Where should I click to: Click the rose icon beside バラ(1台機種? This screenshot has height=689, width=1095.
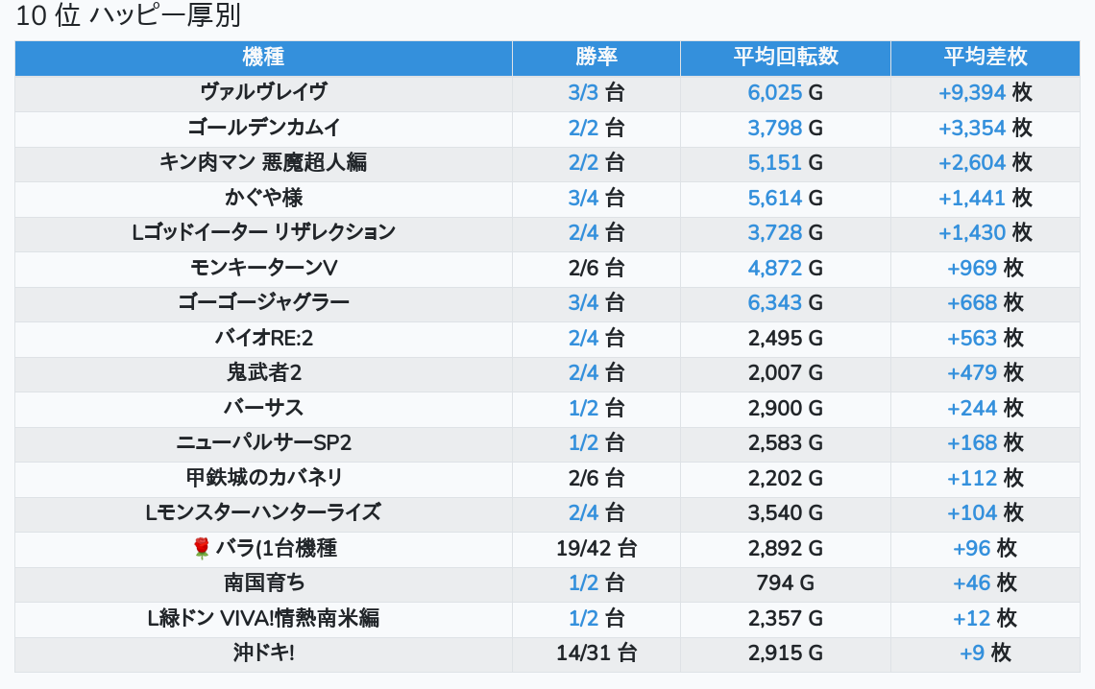coord(201,548)
